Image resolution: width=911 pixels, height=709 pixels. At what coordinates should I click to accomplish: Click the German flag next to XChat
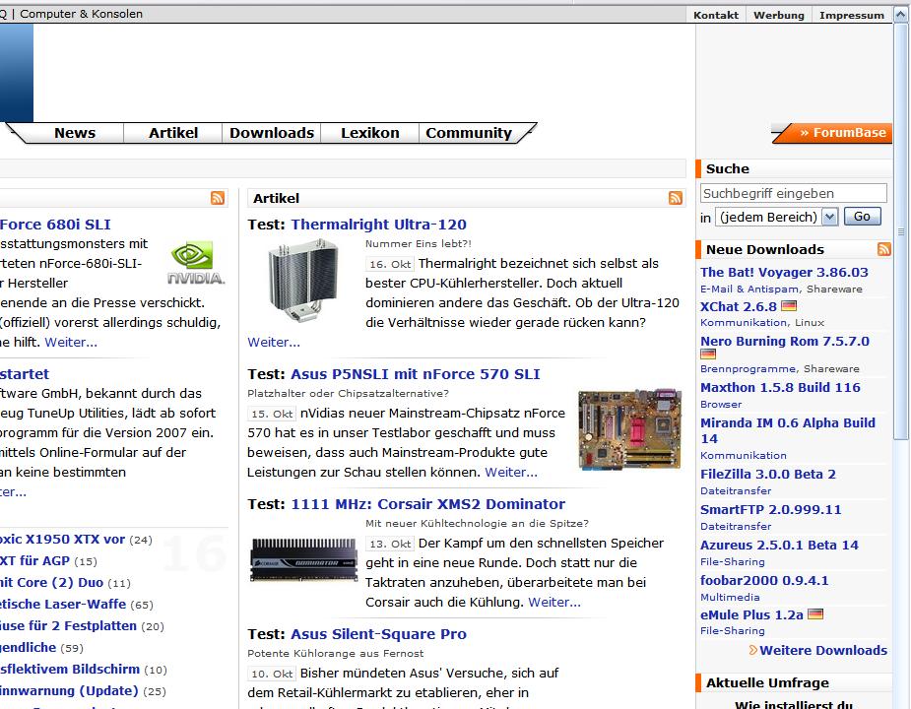tap(789, 305)
